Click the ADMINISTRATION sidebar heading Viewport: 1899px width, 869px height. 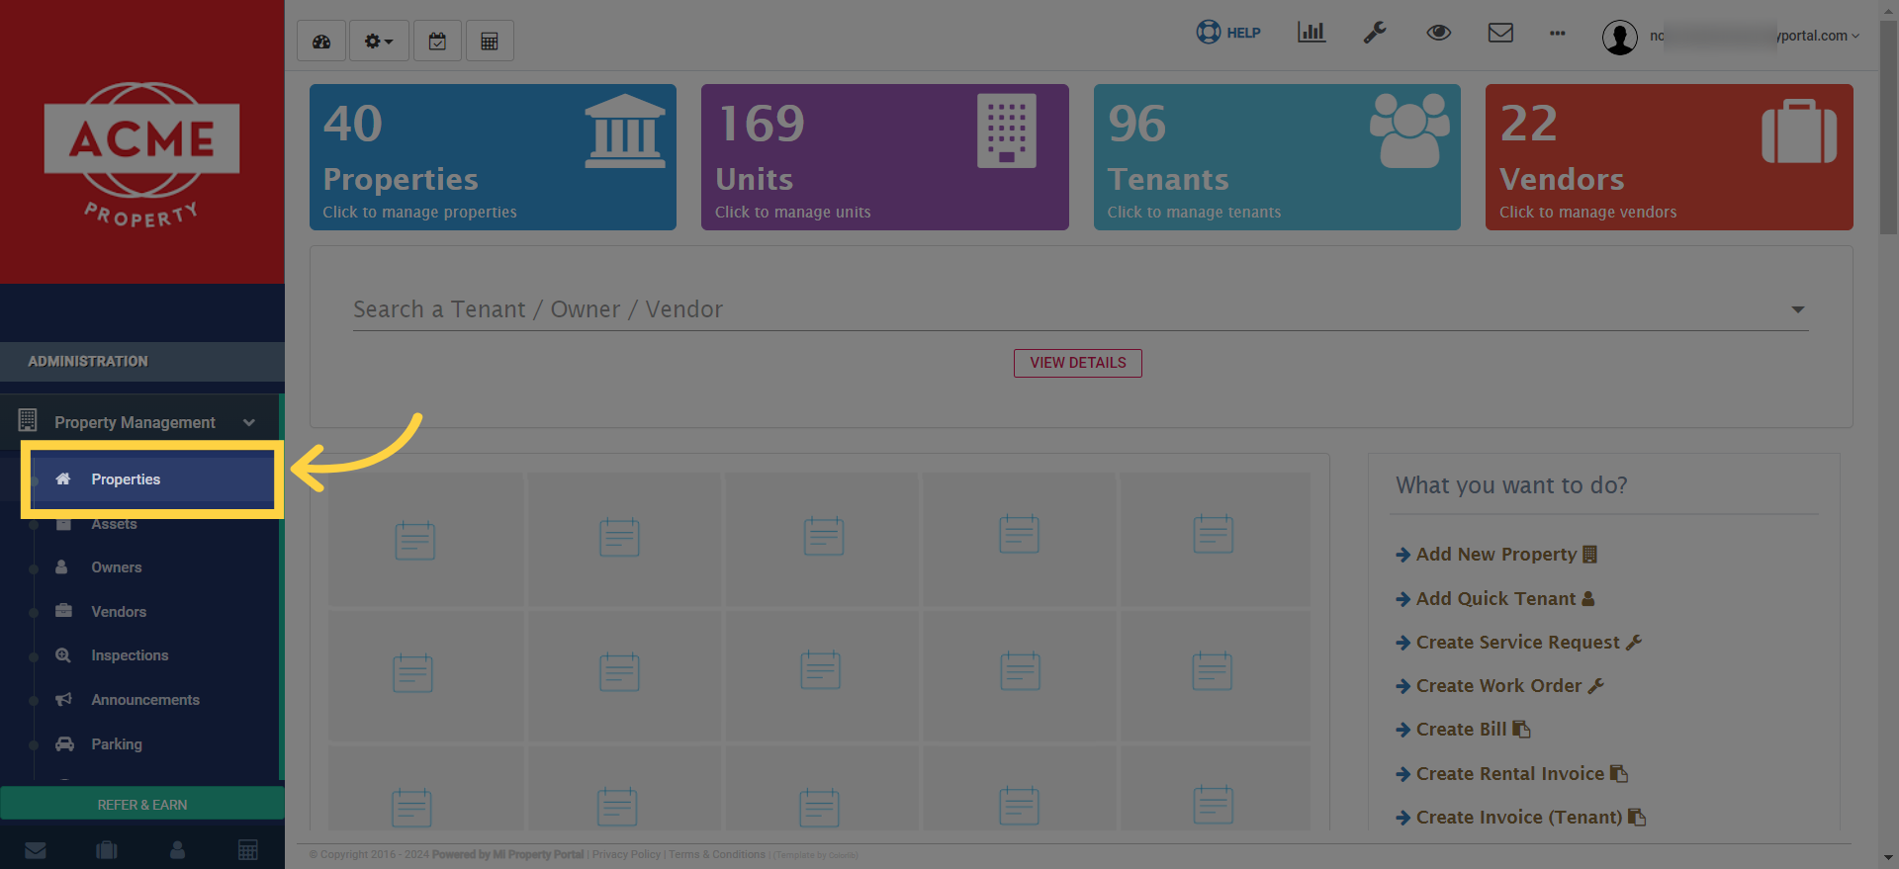(x=88, y=362)
